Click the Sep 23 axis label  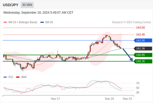coord(127,99)
